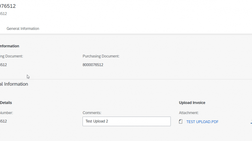
Task: Click the 'Number:' field label
Action: [6, 113]
